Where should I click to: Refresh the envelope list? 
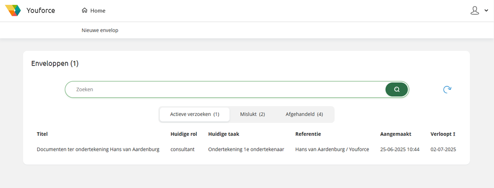(x=447, y=90)
